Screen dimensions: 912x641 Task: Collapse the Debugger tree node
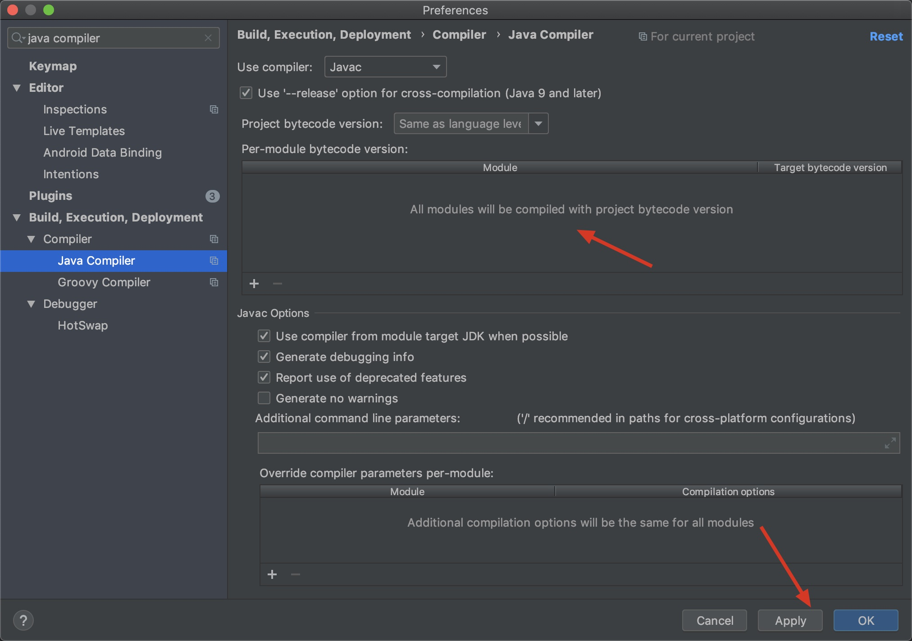31,304
